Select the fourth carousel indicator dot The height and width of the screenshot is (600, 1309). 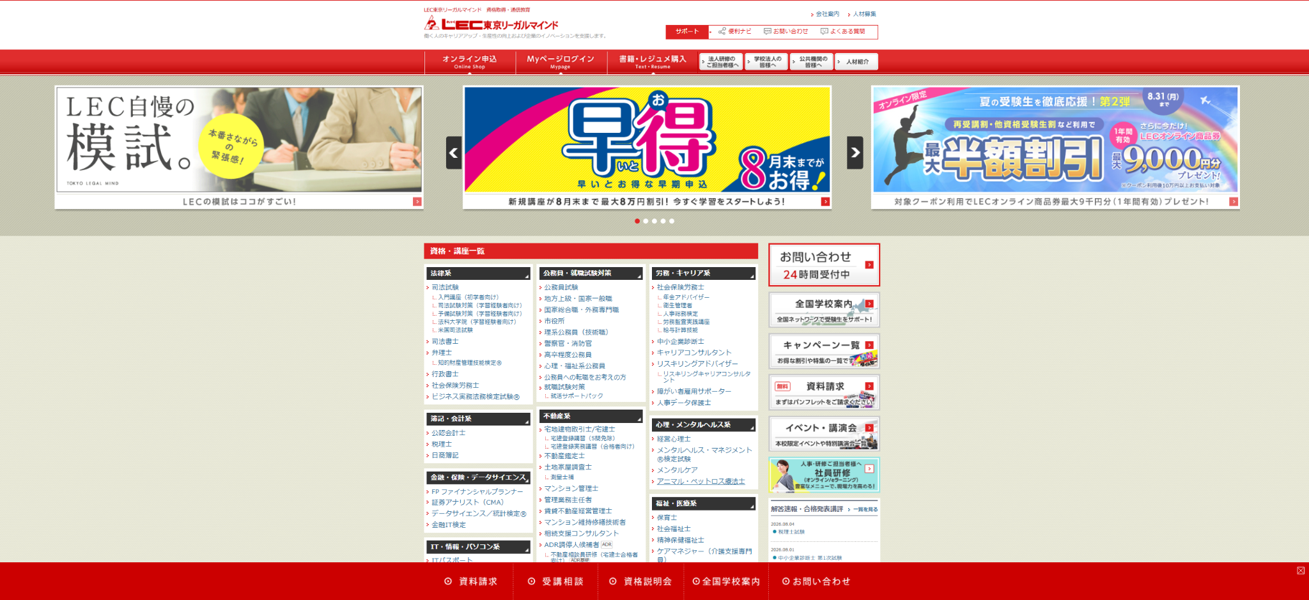click(x=663, y=221)
